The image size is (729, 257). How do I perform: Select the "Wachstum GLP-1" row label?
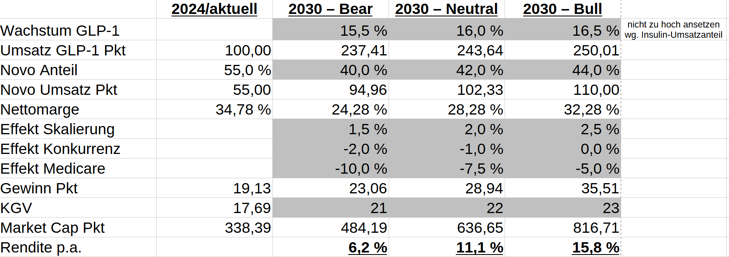[x=60, y=31]
